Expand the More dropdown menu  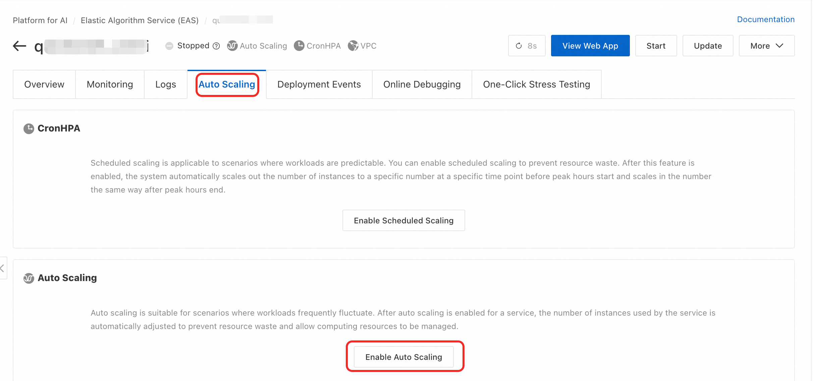pyautogui.click(x=766, y=46)
